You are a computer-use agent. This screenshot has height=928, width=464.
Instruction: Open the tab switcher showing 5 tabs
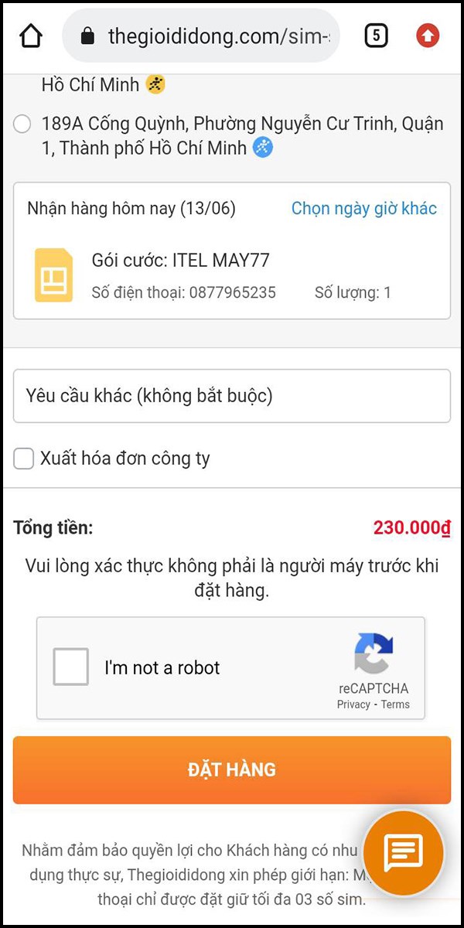click(377, 35)
